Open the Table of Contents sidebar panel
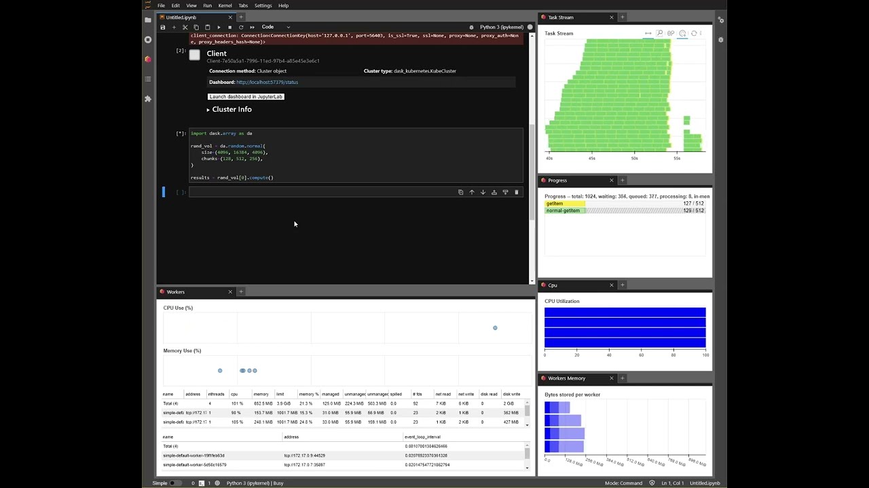The width and height of the screenshot is (869, 488). point(148,79)
